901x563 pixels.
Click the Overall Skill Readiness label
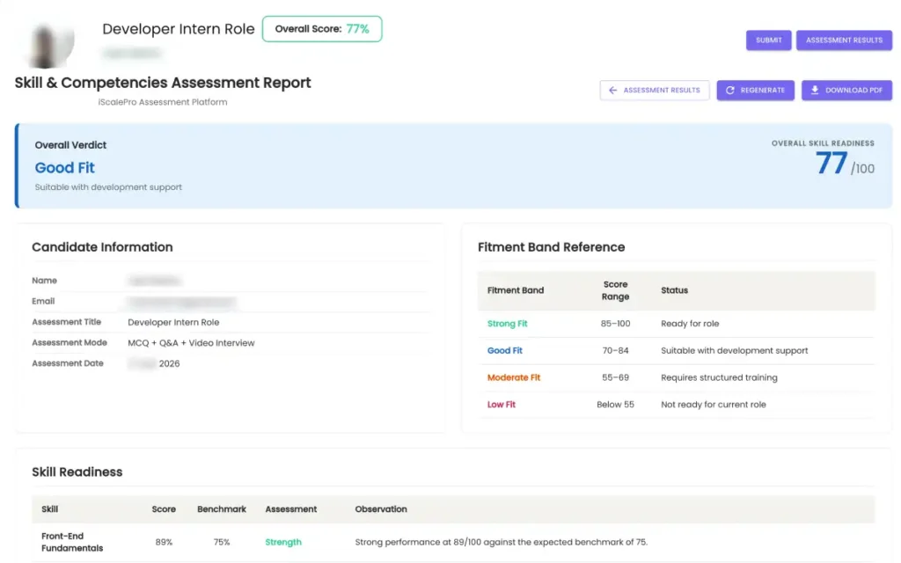823,143
